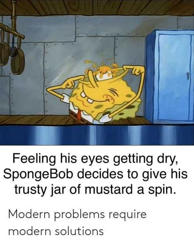Click the "Modern problems require modern solutions" title
The height and width of the screenshot is (244, 194).
[77, 222]
